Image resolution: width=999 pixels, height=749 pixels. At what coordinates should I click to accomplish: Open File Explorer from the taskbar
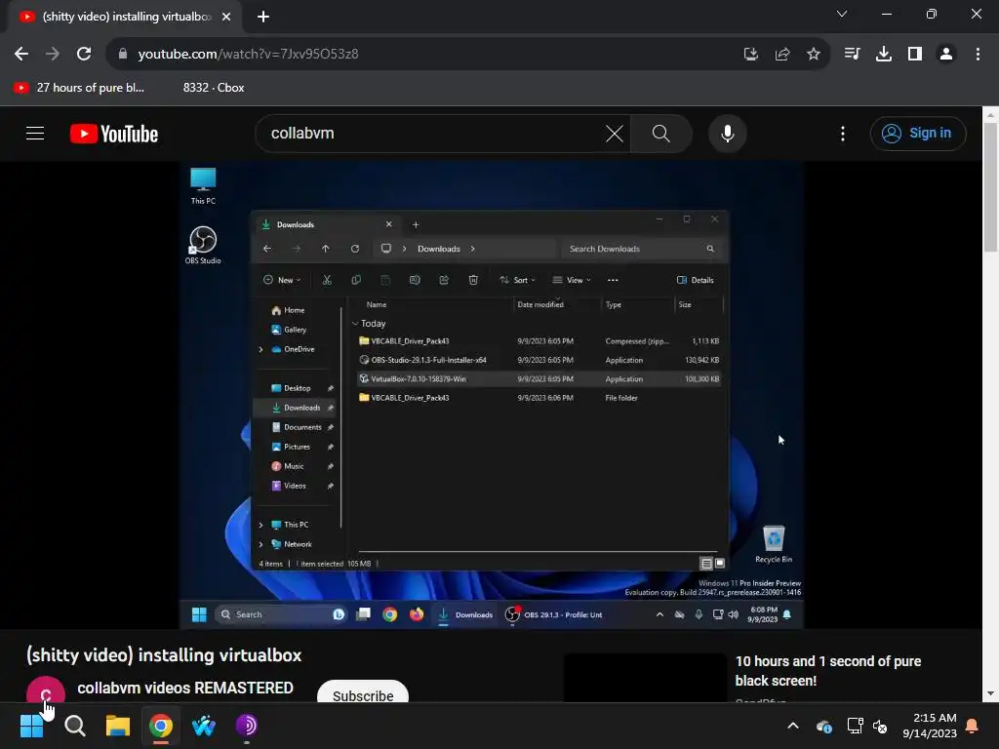(x=117, y=726)
